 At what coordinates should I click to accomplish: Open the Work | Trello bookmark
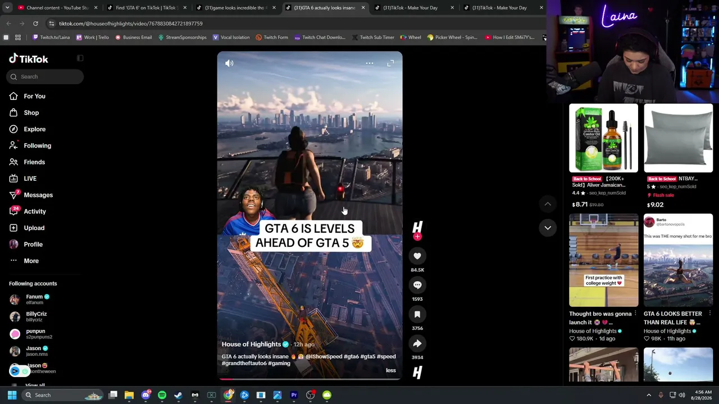tap(93, 38)
